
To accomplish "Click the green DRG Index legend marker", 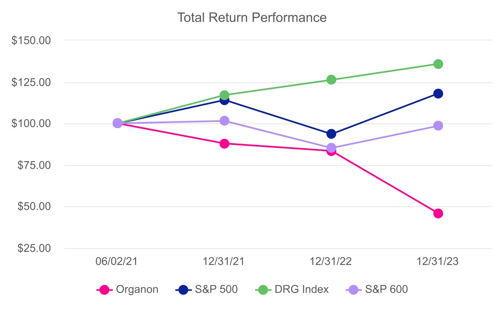I will (x=263, y=289).
